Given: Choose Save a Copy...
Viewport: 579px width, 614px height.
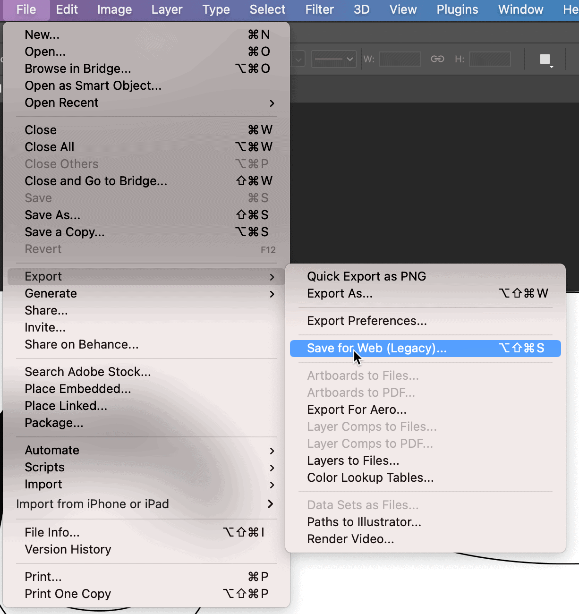Looking at the screenshot, I should [146, 232].
